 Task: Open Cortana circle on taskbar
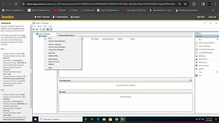pyautogui.click(x=85, y=119)
